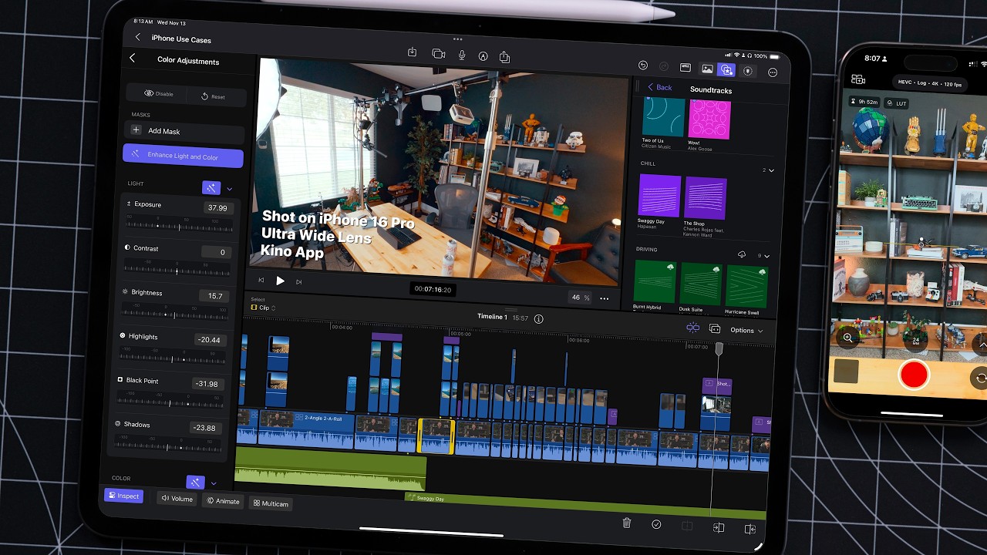Open the photo media browser icon
The image size is (987, 555).
(707, 69)
